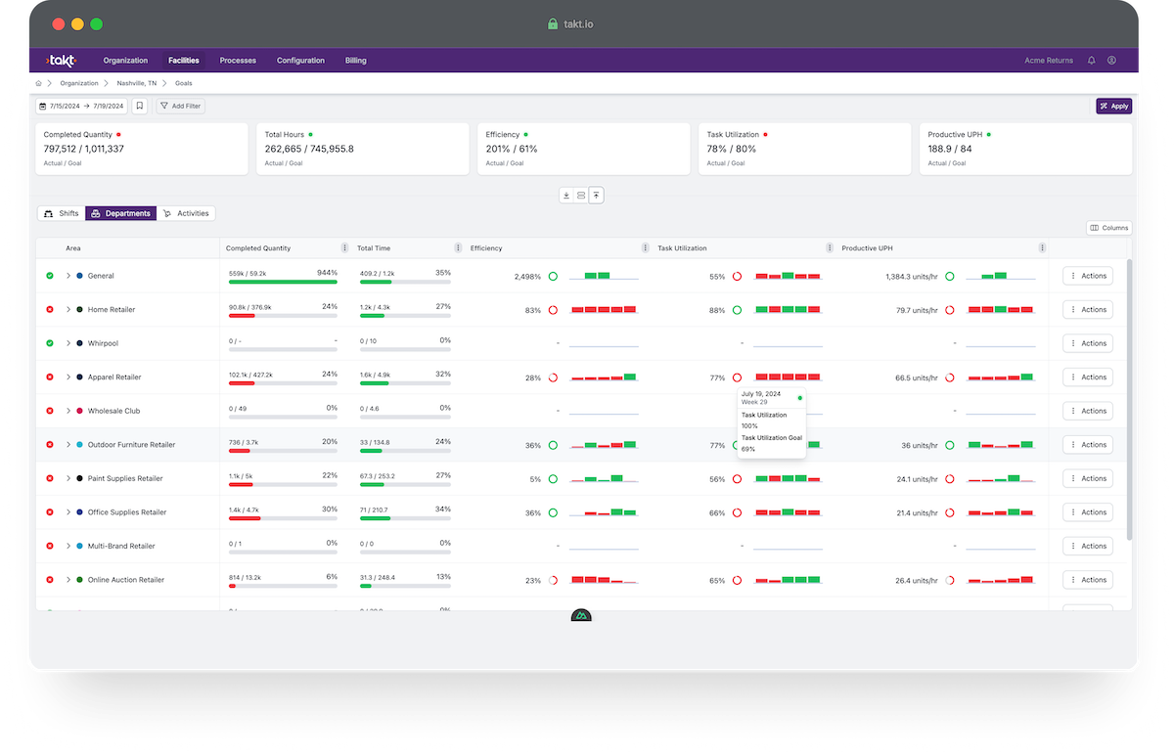
Task: Click the Nuxt devtools badge below the table
Action: point(581,616)
